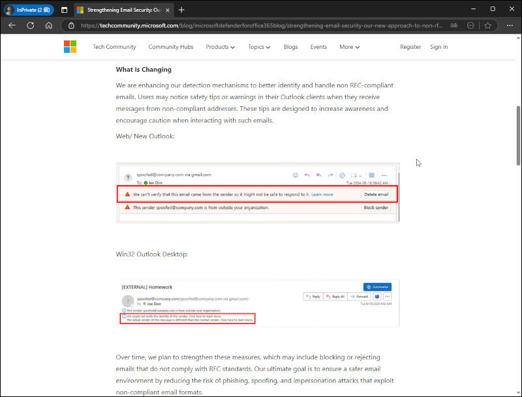The width and height of the screenshot is (522, 397).
Task: Click the page vertical scrollbar thumb
Action: tap(518, 136)
